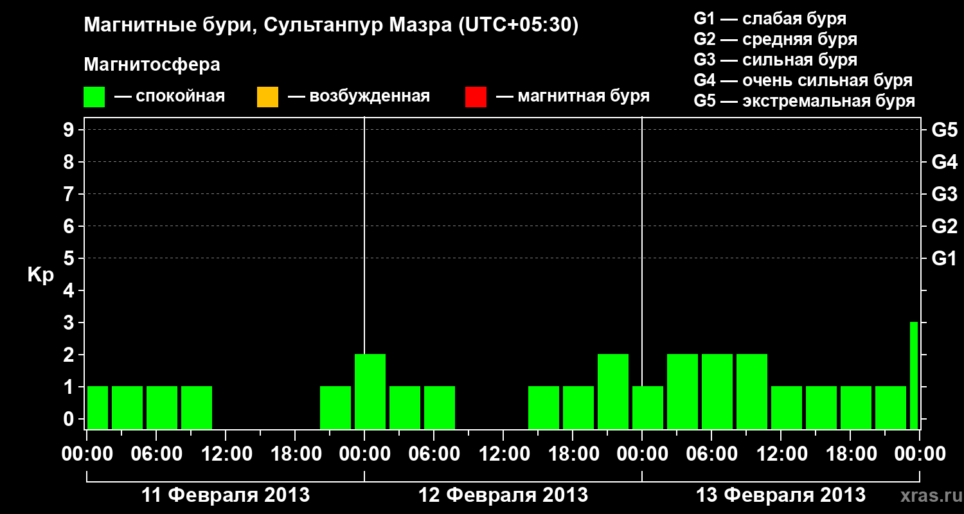Viewport: 964px width, 514px height.
Task: Click the right-axis 'G3' storm level label
Action: 945,194
